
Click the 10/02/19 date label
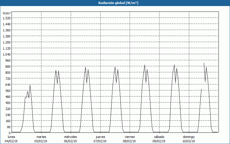click(x=189, y=141)
